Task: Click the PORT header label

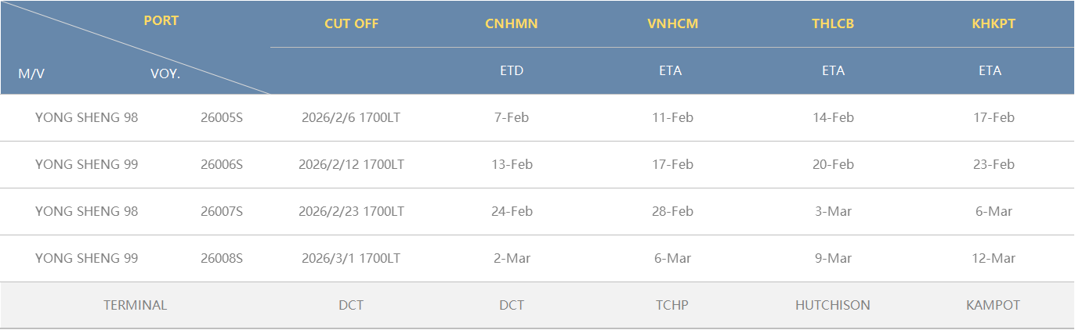Action: click(161, 21)
